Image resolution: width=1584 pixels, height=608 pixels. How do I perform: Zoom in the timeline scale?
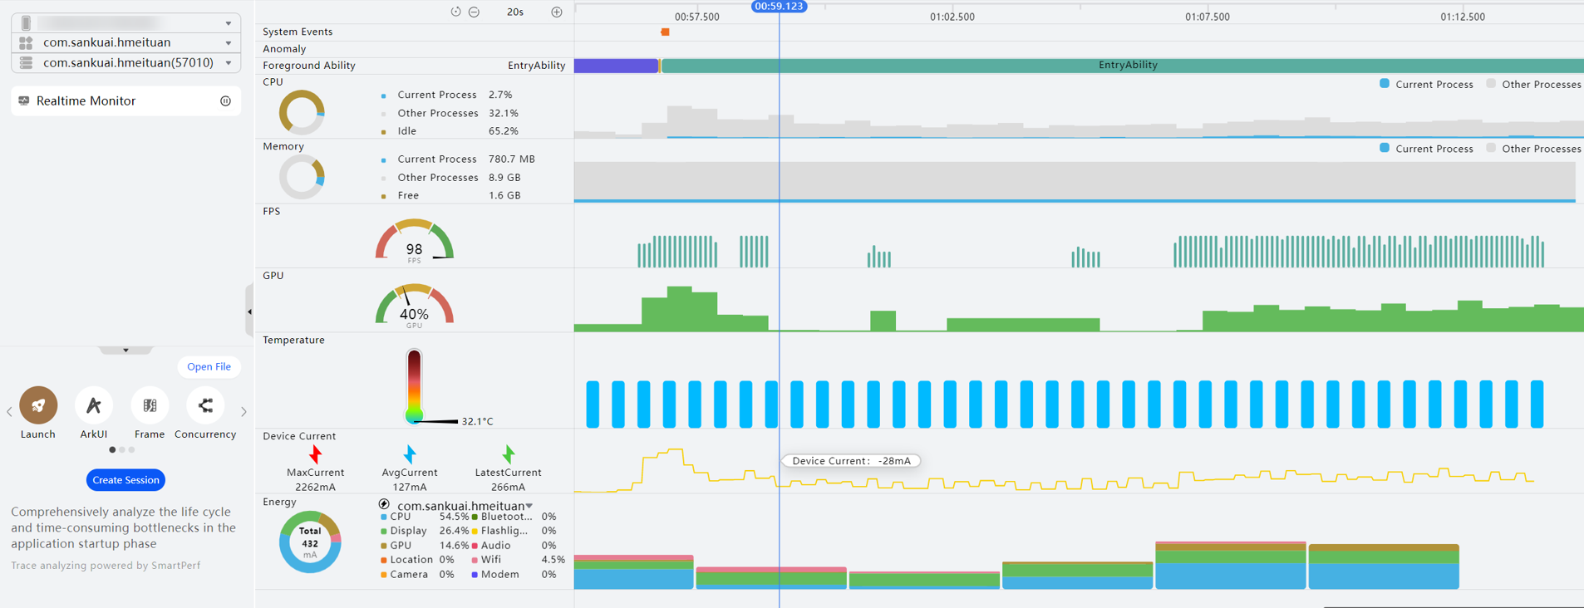tap(557, 12)
